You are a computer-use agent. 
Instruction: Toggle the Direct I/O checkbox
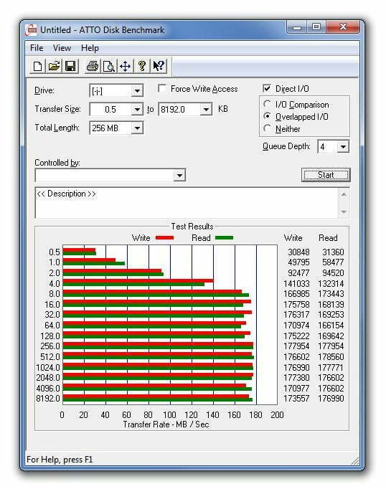pyautogui.click(x=267, y=89)
